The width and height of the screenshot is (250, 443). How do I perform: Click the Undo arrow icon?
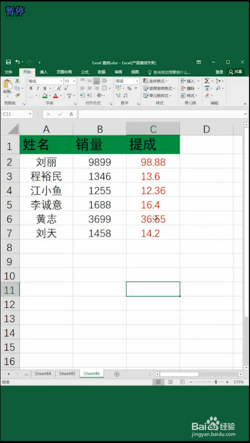tap(18, 62)
